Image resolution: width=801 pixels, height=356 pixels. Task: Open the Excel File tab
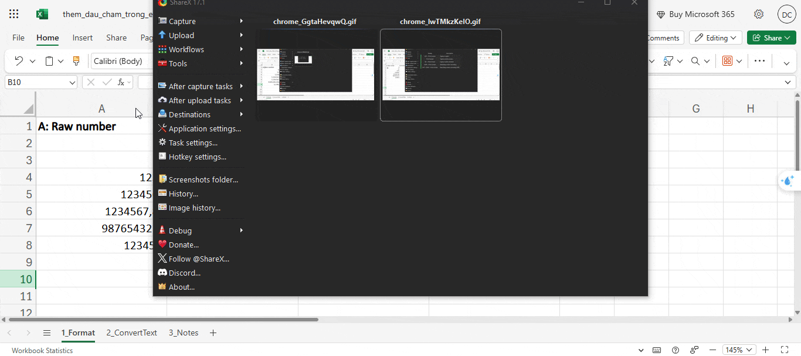19,38
